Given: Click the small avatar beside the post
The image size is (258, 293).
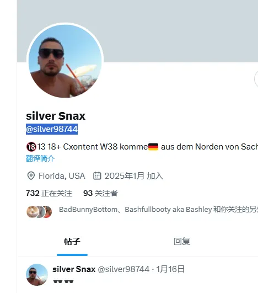Looking at the screenshot, I should (x=37, y=274).
